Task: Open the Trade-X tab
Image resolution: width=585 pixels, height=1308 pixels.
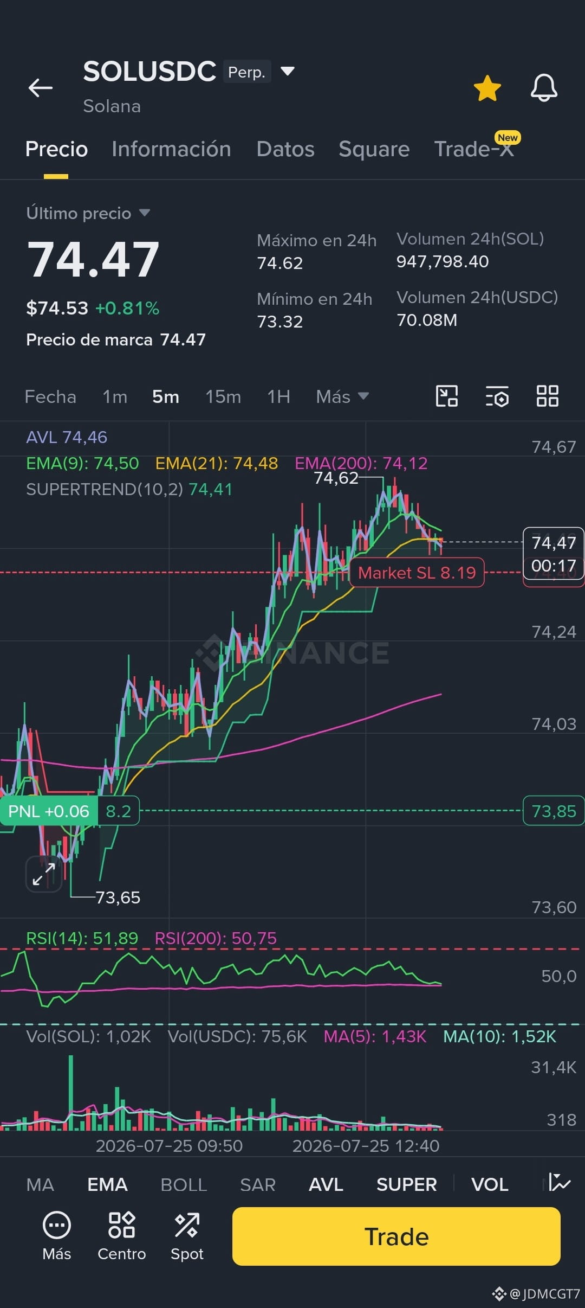Action: pyautogui.click(x=474, y=149)
